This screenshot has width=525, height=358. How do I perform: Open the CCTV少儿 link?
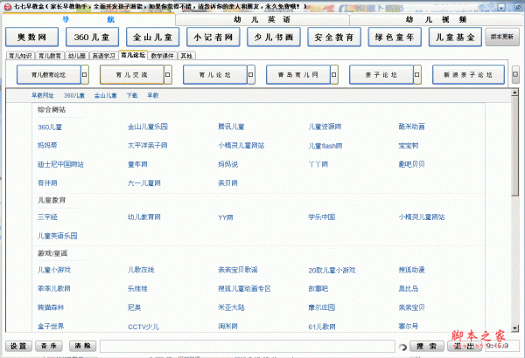tap(143, 327)
